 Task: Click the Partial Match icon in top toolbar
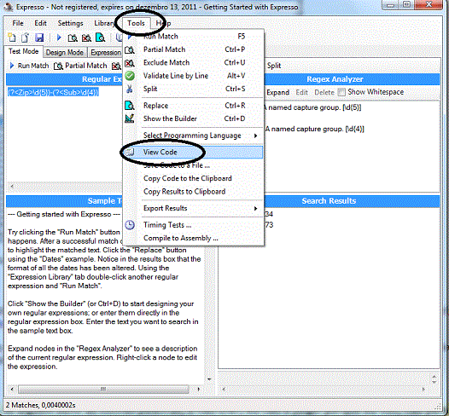click(73, 38)
